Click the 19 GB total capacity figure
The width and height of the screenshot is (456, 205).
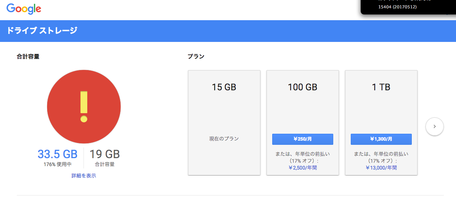point(104,154)
